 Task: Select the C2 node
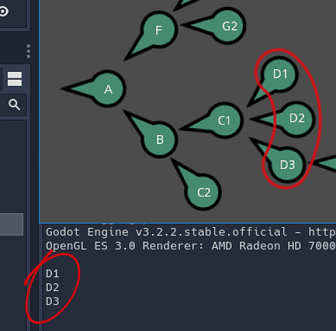[x=203, y=192]
